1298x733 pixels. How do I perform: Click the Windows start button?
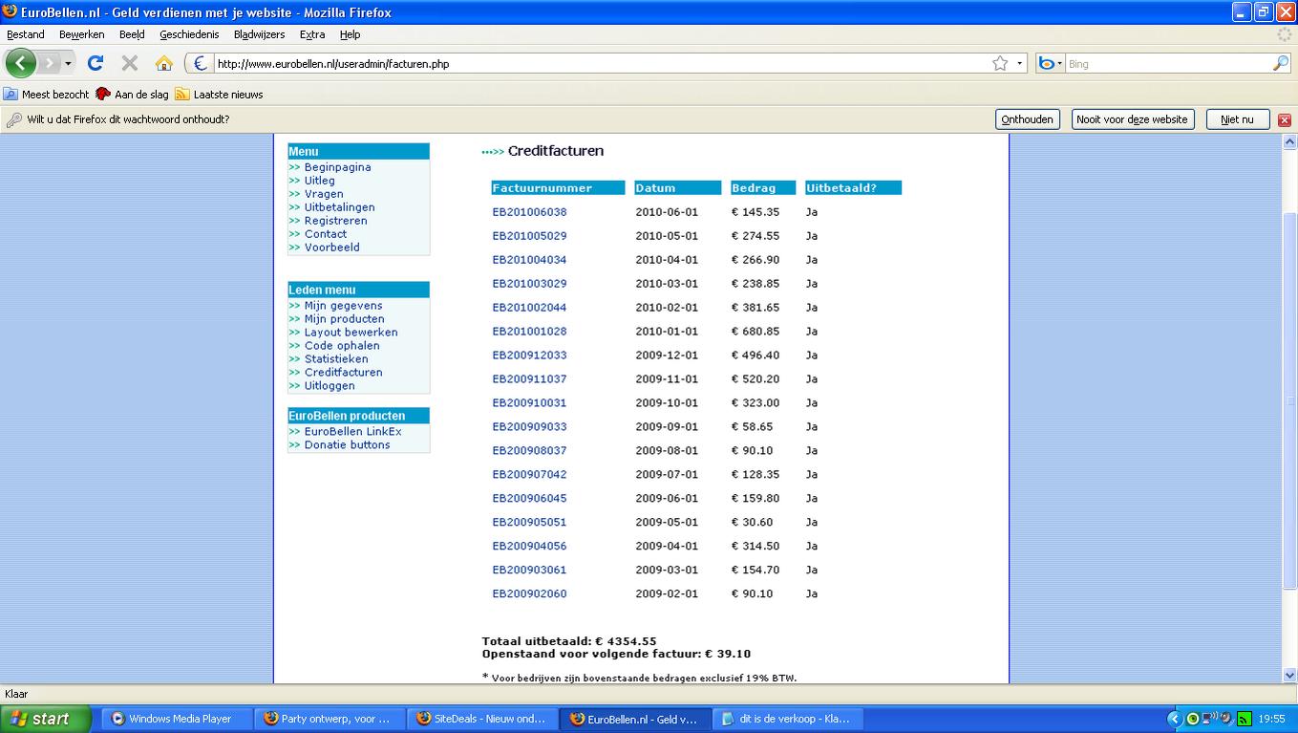(x=45, y=719)
